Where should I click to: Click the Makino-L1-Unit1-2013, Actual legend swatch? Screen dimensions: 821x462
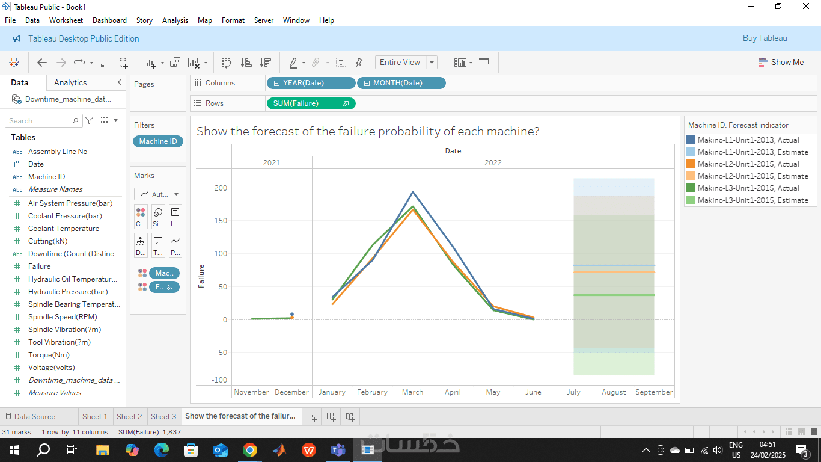(x=691, y=140)
